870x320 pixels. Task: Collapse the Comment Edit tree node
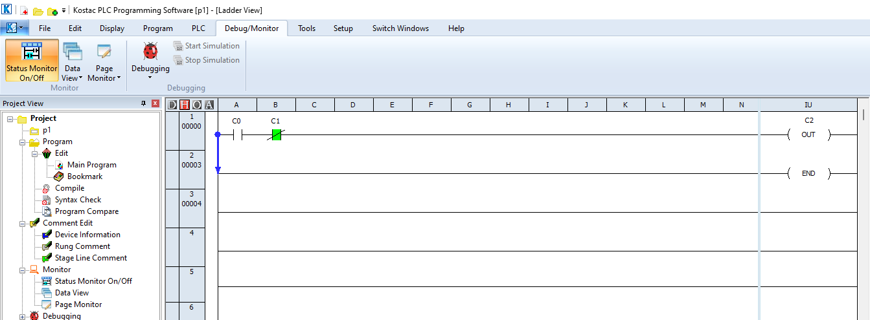pos(23,224)
